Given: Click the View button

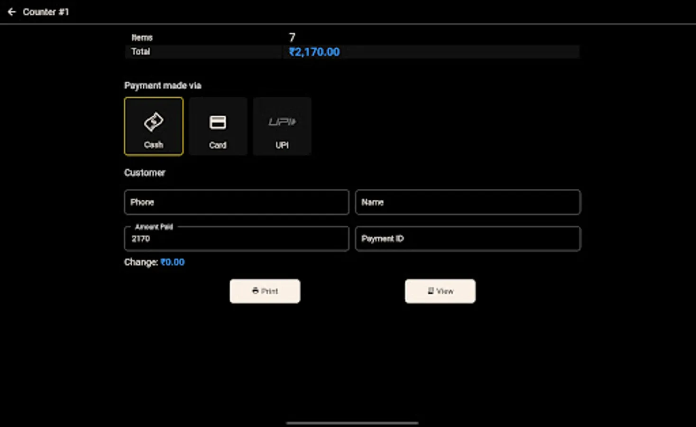Looking at the screenshot, I should click(440, 291).
